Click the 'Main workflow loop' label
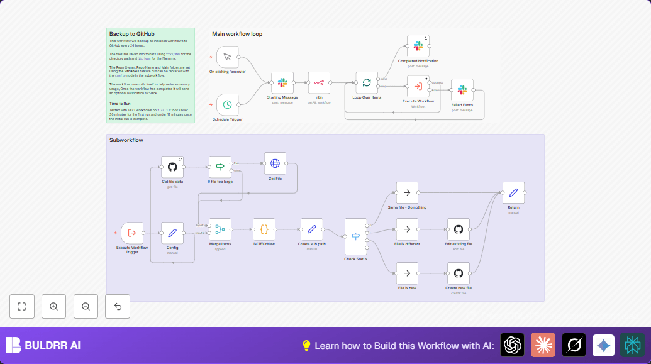Viewport: 651px width, 364px height. click(x=237, y=34)
